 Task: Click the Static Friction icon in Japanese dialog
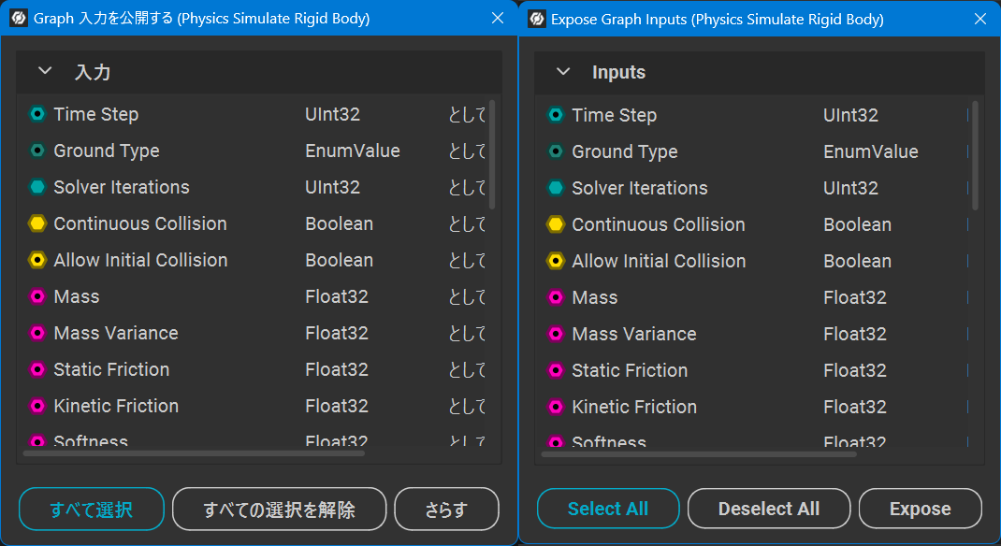(37, 369)
